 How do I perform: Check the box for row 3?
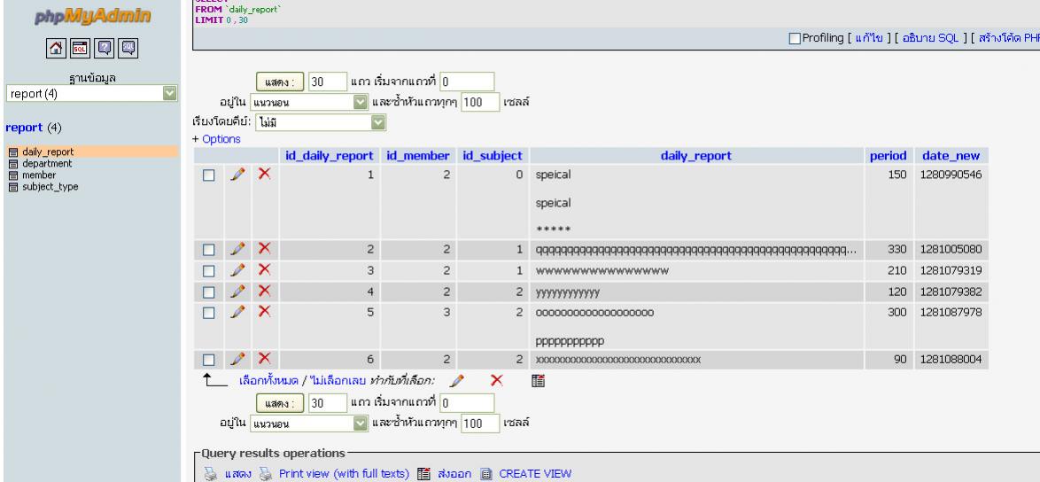[209, 271]
